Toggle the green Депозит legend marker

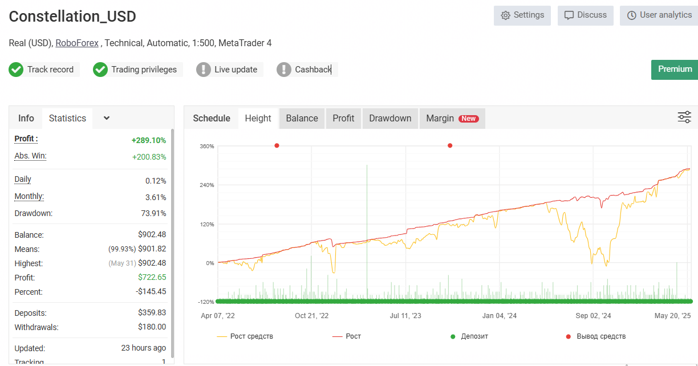click(453, 336)
